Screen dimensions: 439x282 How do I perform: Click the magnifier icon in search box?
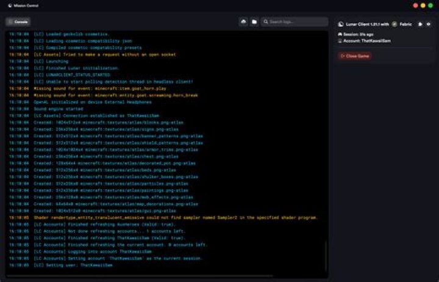(x=266, y=21)
